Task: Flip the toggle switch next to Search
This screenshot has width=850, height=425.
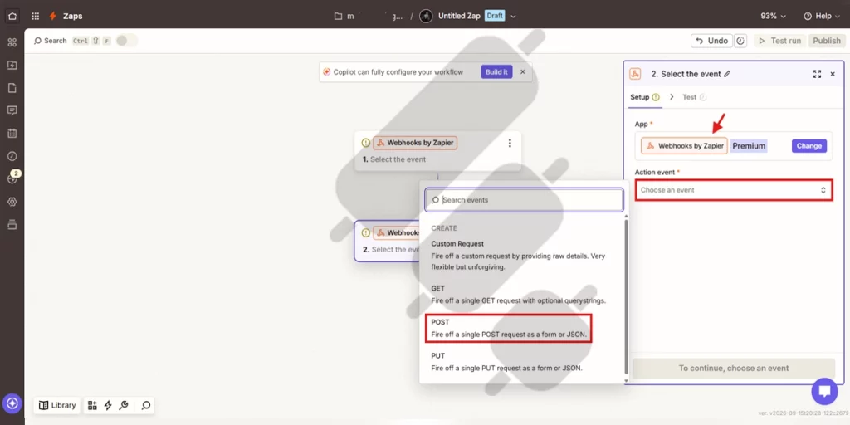Action: [x=127, y=41]
